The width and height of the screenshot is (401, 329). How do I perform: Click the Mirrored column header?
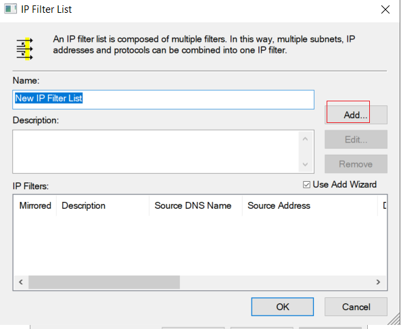pyautogui.click(x=35, y=205)
